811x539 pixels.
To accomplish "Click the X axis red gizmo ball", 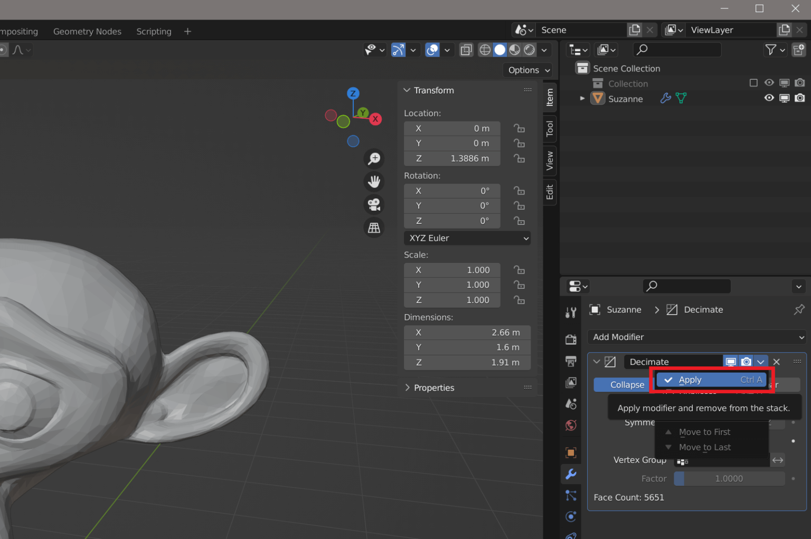I will click(x=375, y=119).
